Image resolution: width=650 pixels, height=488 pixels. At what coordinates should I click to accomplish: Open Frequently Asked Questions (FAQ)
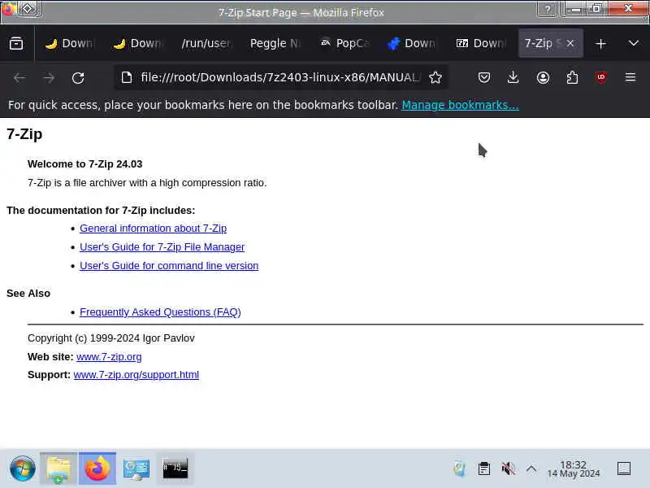coord(160,312)
